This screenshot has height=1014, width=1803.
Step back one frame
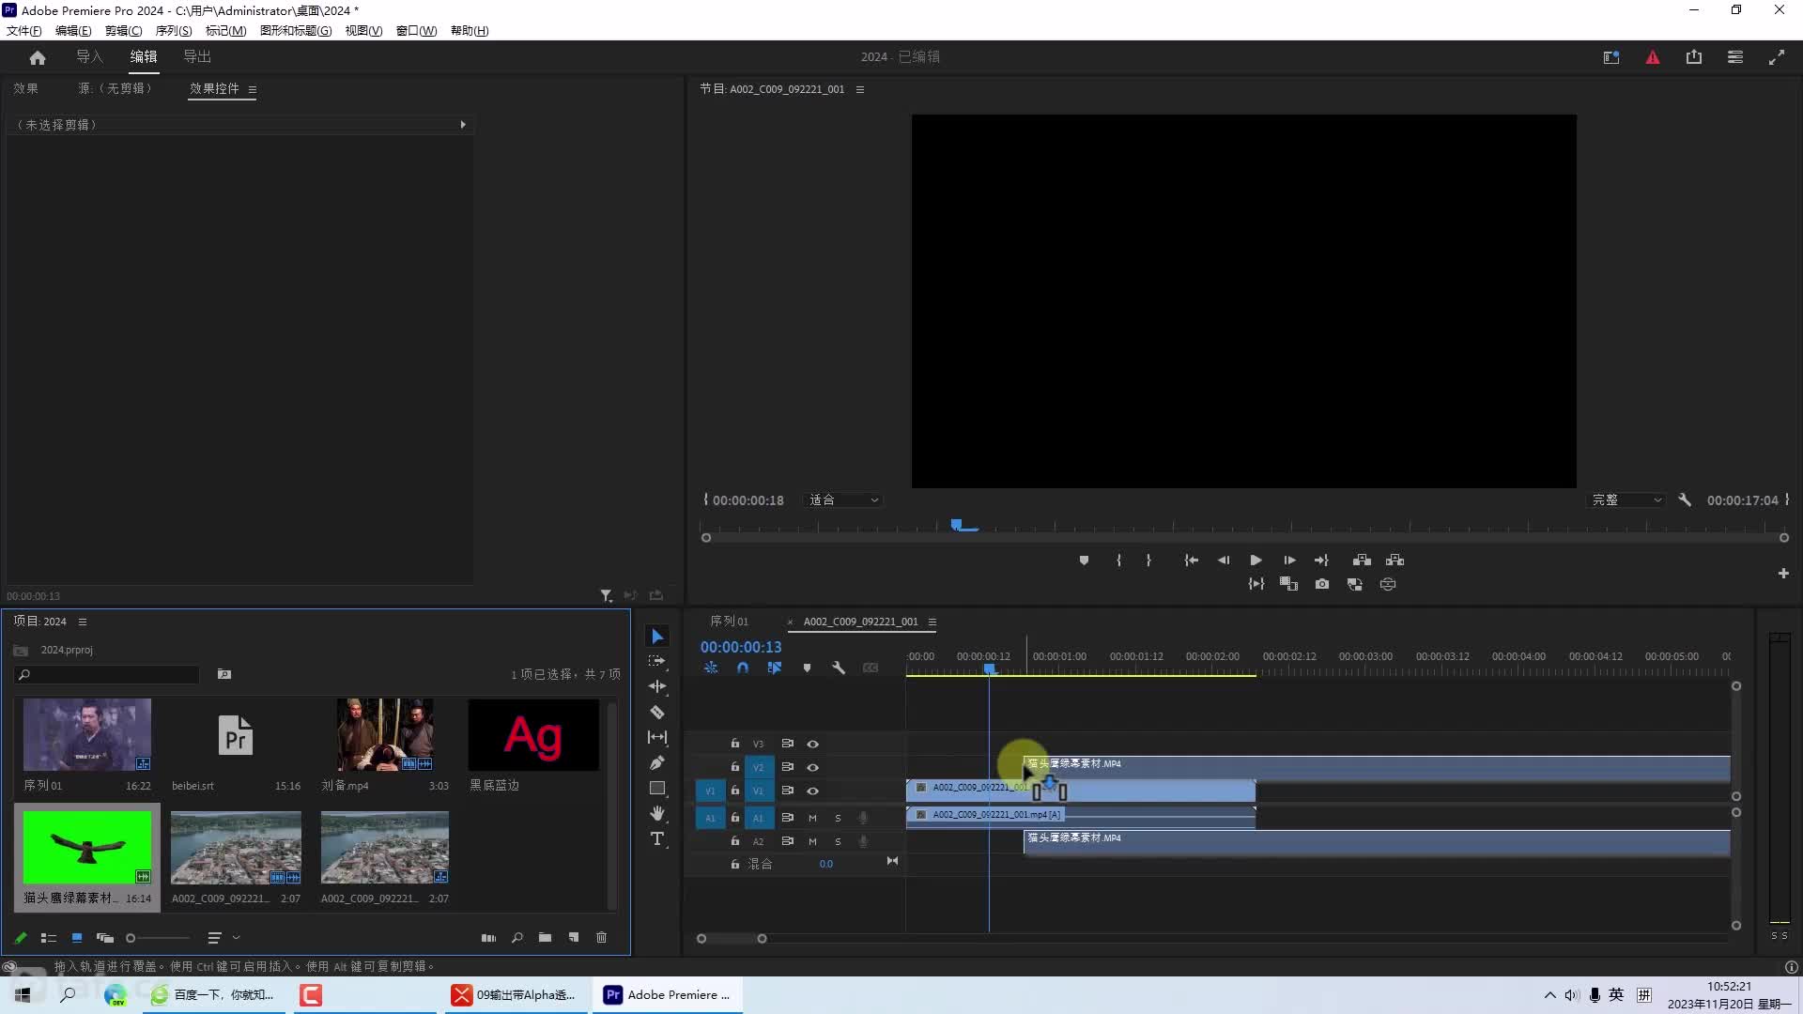click(x=1224, y=560)
